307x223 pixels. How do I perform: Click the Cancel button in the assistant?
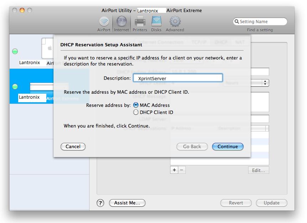tap(73, 146)
